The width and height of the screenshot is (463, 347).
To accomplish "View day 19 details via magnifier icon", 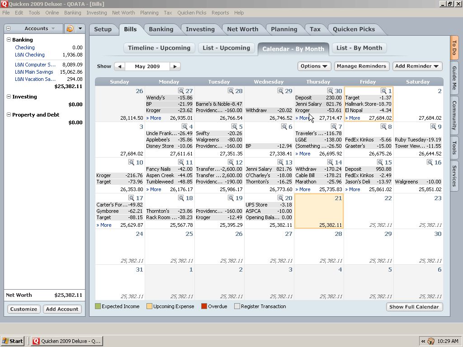I will (x=231, y=198).
